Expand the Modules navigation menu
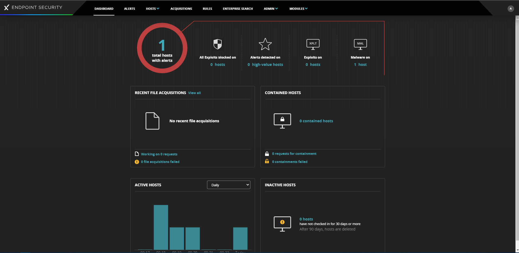 298,9
